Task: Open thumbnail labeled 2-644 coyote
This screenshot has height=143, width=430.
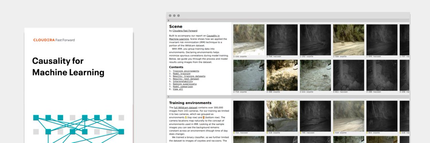Action: [x=315, y=75]
